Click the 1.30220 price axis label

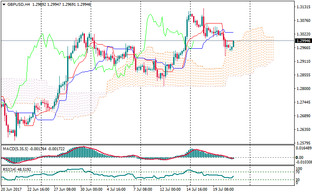pyautogui.click(x=301, y=34)
